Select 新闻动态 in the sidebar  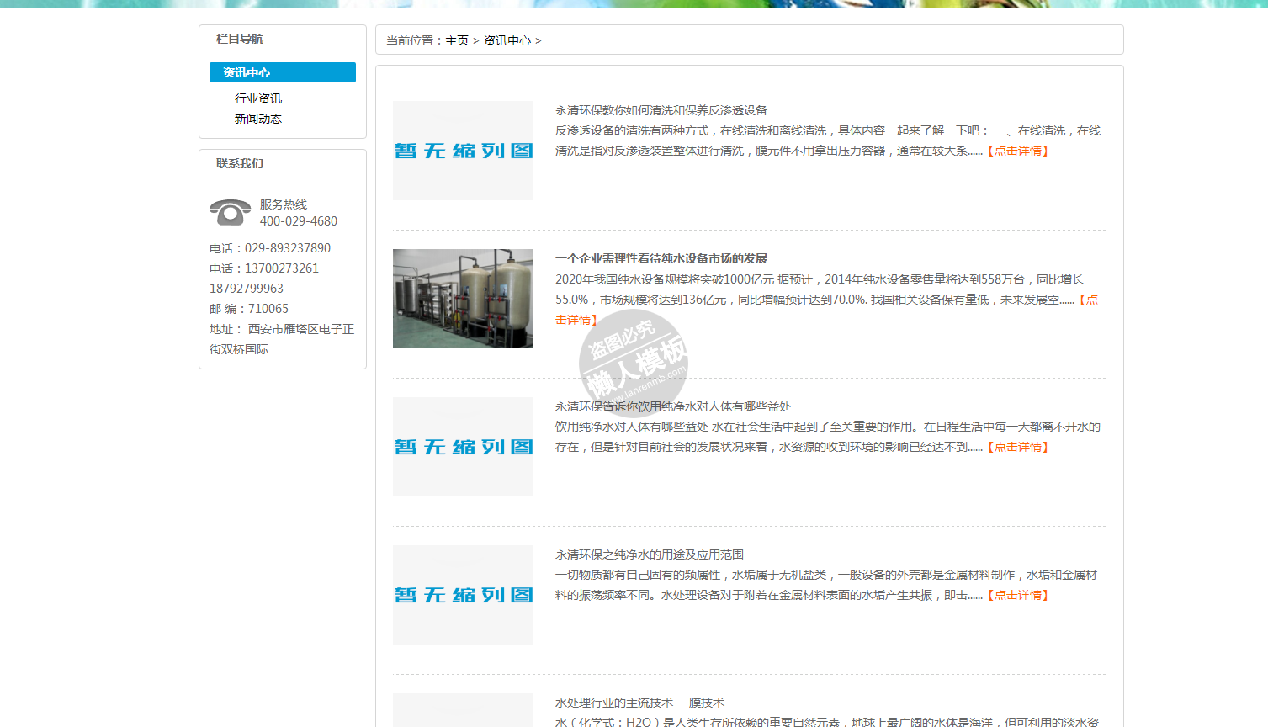pyautogui.click(x=258, y=119)
